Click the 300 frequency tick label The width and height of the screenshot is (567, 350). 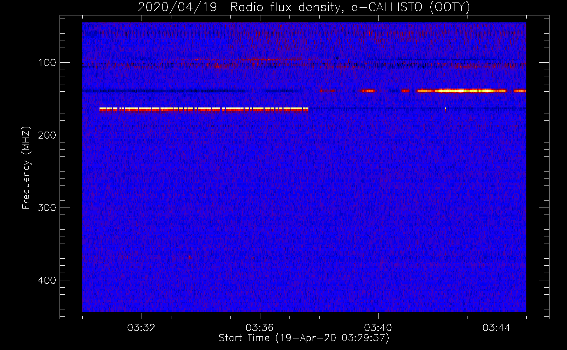coord(47,208)
